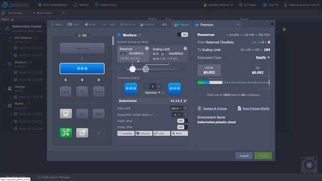Switch to the Node.js tab
Screen dimensions: 322x181
coord(127,25)
